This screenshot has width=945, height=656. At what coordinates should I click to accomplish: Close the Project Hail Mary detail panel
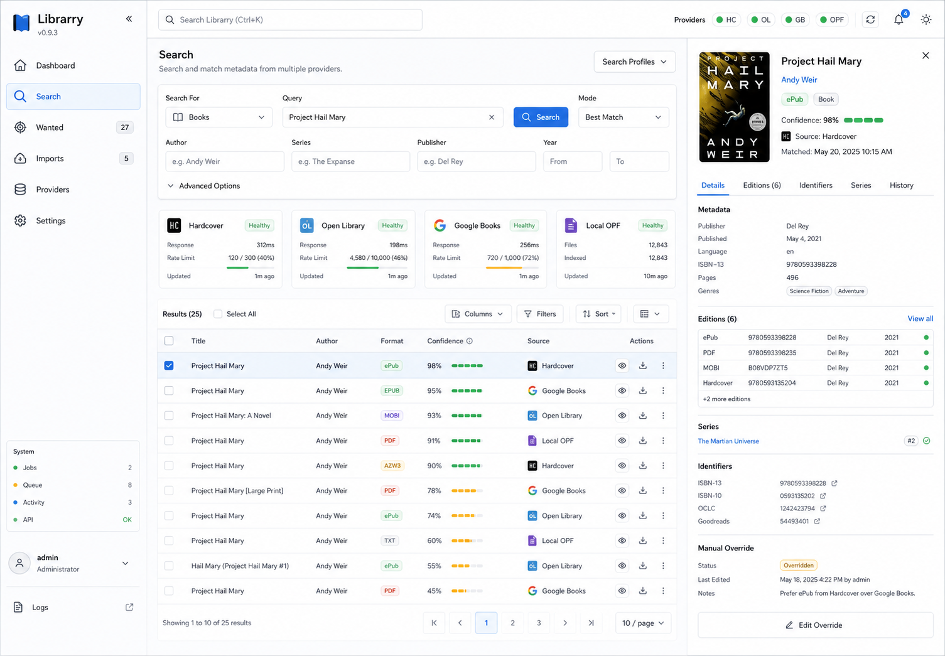coord(926,56)
